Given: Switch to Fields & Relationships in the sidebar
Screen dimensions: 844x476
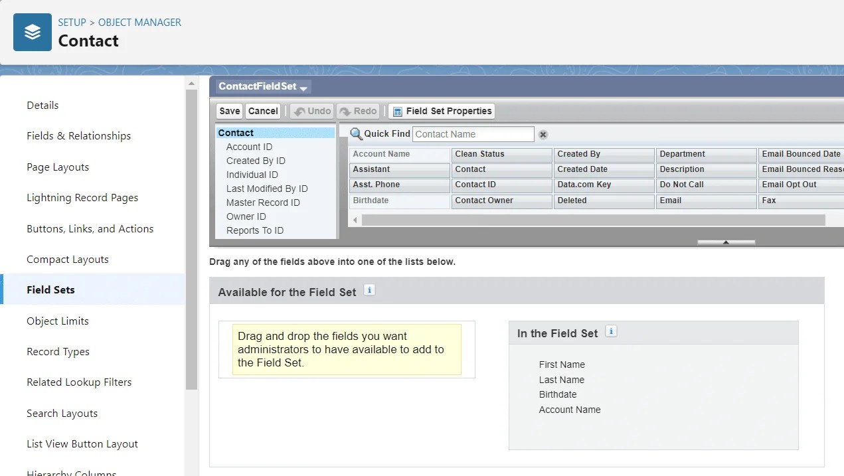Looking at the screenshot, I should pos(78,135).
